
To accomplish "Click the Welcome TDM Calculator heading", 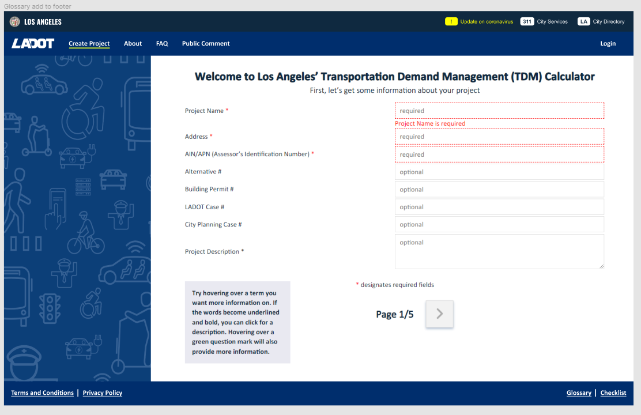I will tap(394, 77).
